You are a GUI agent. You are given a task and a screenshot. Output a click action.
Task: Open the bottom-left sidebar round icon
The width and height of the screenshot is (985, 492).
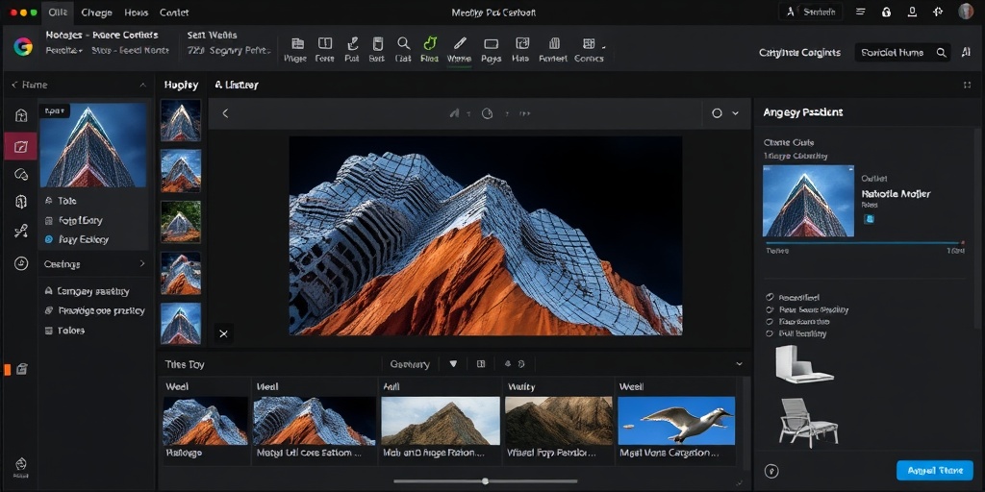[x=21, y=464]
